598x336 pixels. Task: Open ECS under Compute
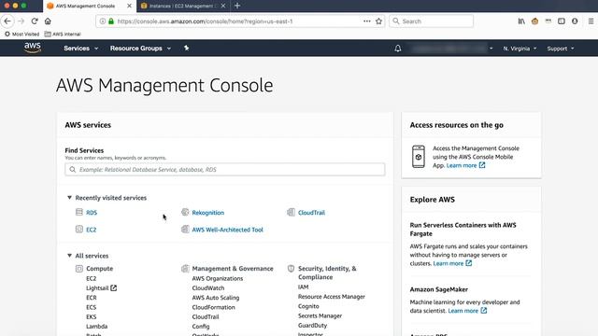(92, 307)
